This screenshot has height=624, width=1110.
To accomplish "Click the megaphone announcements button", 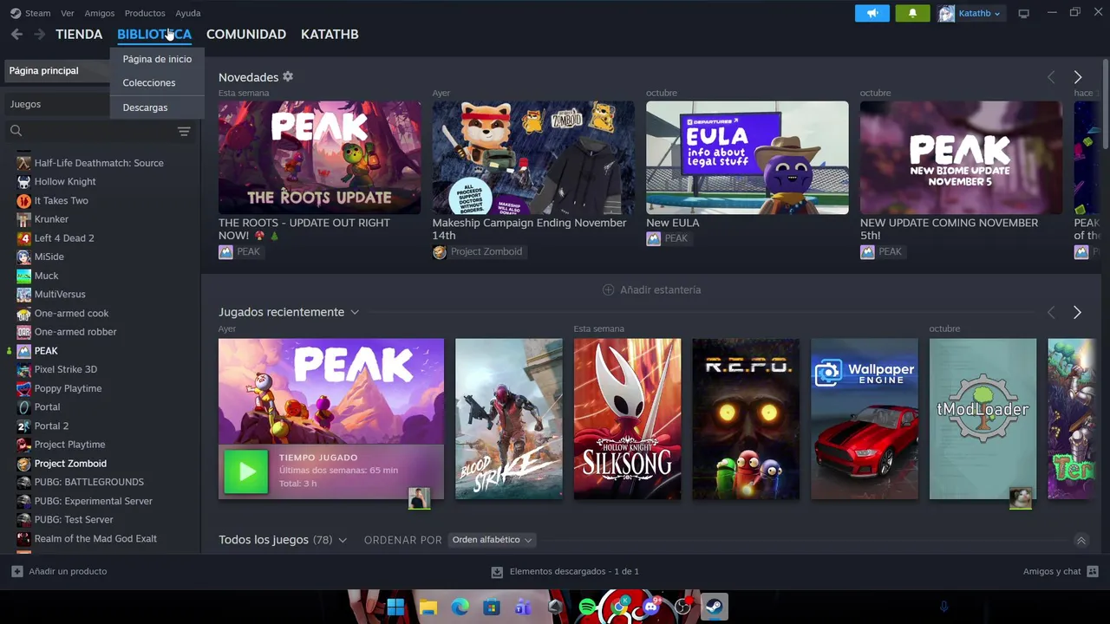I will click(x=872, y=13).
